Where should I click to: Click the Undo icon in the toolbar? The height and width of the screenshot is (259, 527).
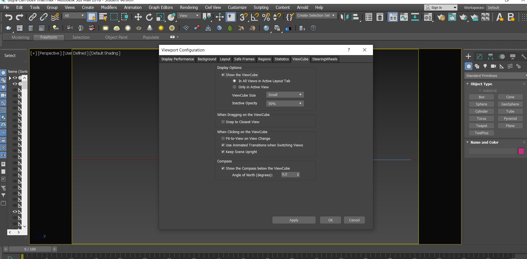(8, 17)
